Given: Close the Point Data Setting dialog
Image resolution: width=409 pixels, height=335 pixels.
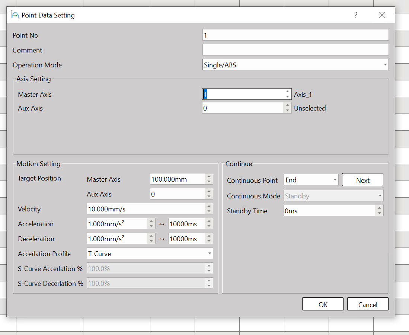Looking at the screenshot, I should pos(382,15).
